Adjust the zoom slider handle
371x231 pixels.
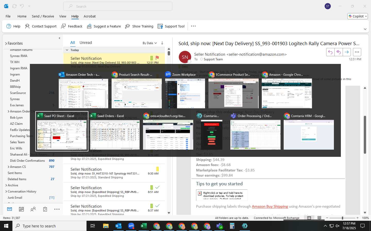pos(342,218)
